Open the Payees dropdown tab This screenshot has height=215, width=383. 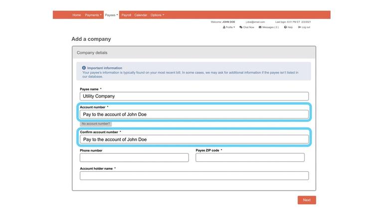(x=111, y=15)
